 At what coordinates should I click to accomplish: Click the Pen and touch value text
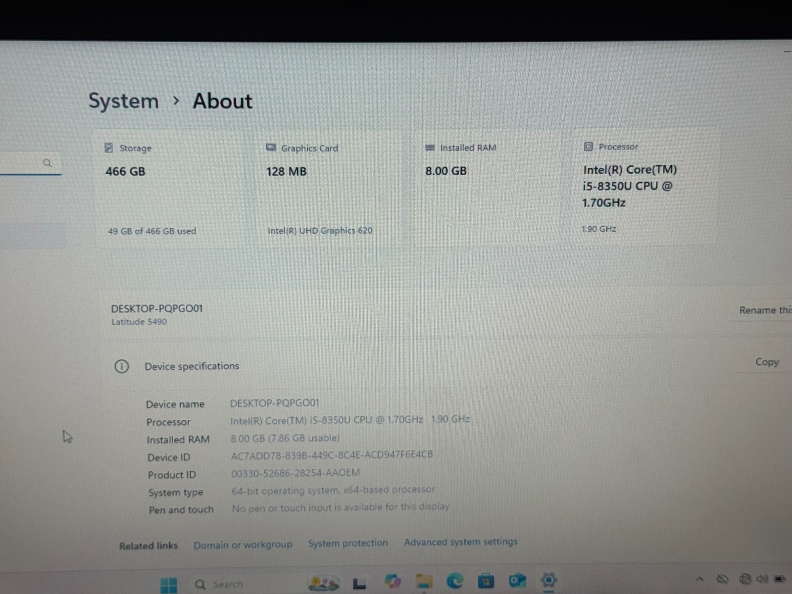coord(341,507)
